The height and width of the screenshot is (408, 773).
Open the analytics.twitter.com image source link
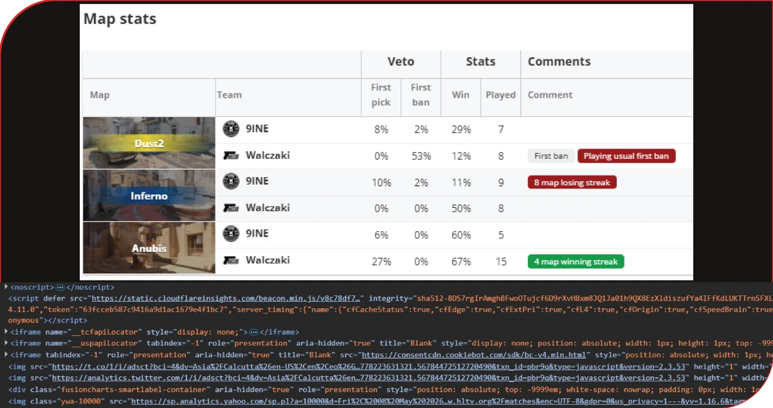(370, 378)
